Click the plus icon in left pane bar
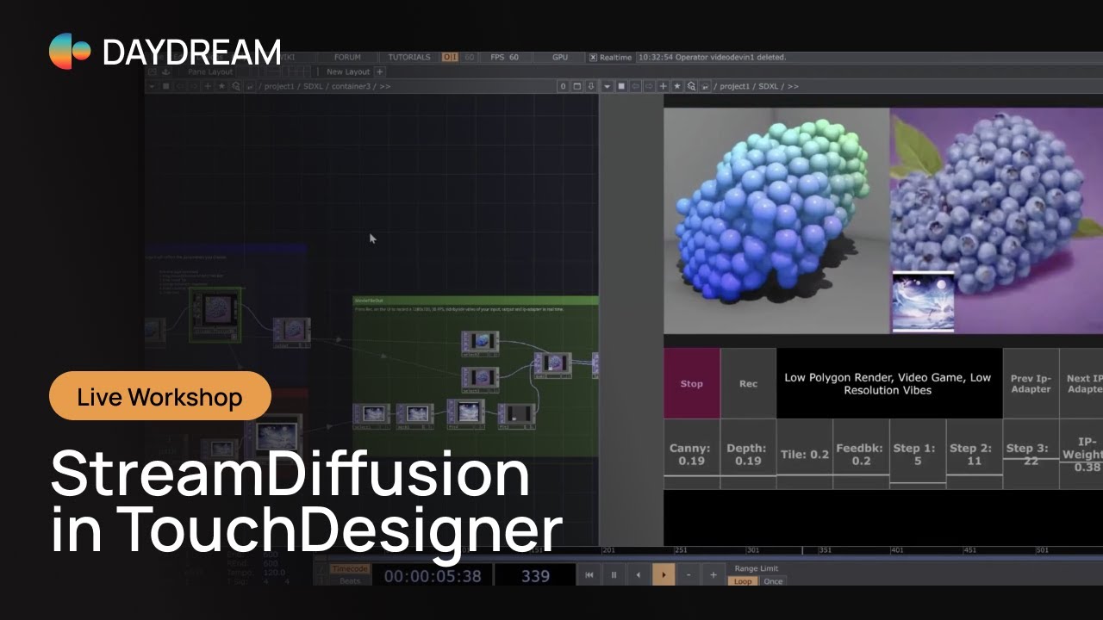The height and width of the screenshot is (620, 1103). pyautogui.click(x=208, y=86)
